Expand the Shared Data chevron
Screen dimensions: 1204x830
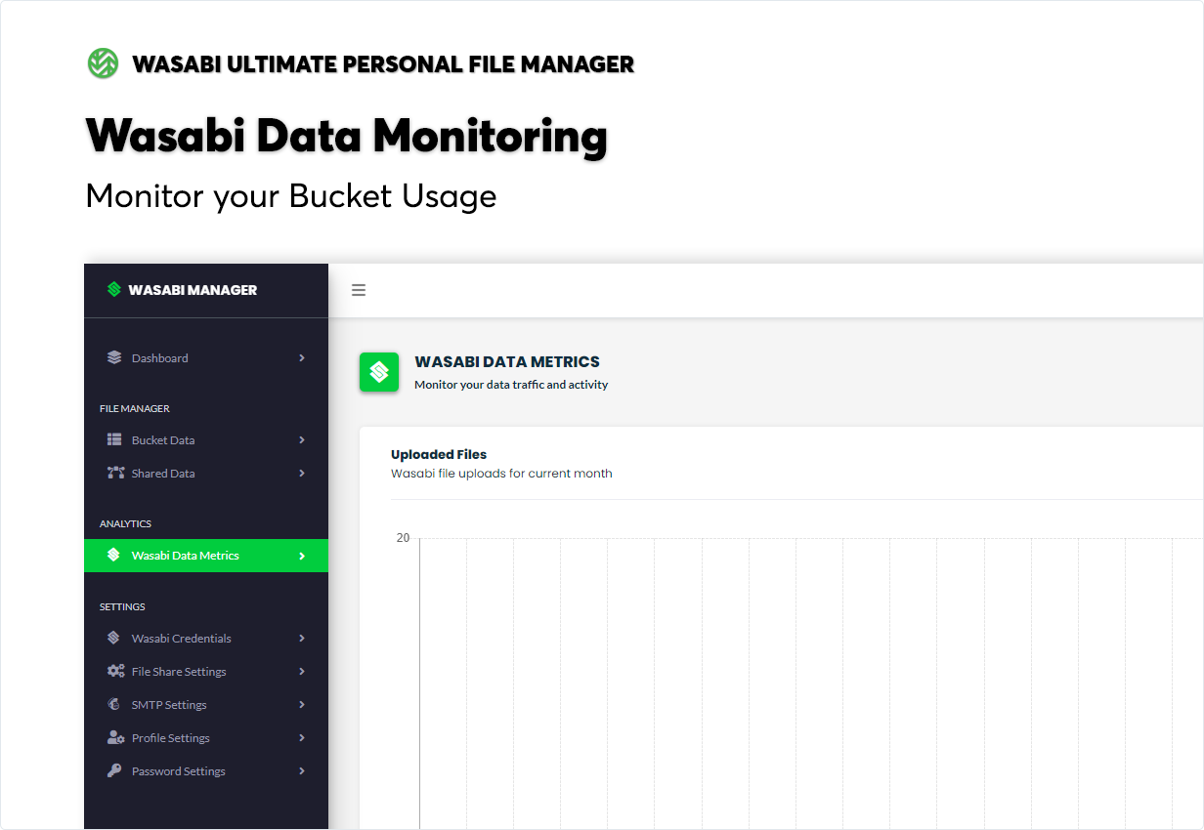pos(302,474)
